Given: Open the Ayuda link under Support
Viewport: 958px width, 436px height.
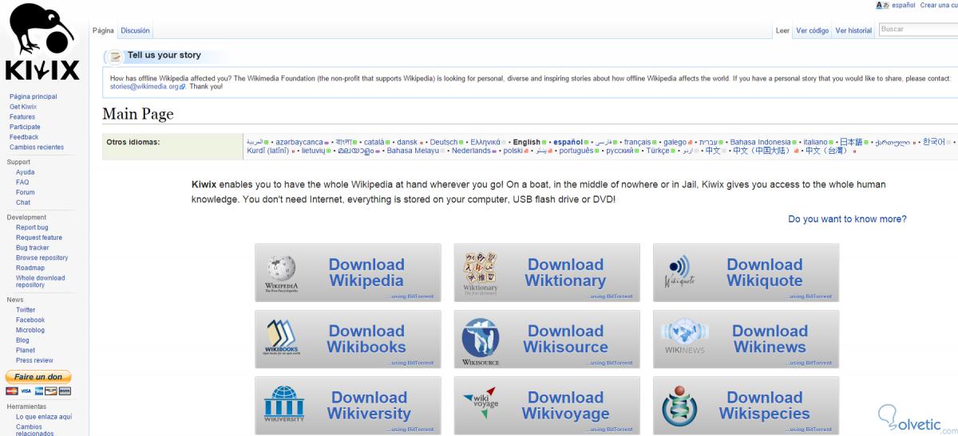Looking at the screenshot, I should [26, 172].
